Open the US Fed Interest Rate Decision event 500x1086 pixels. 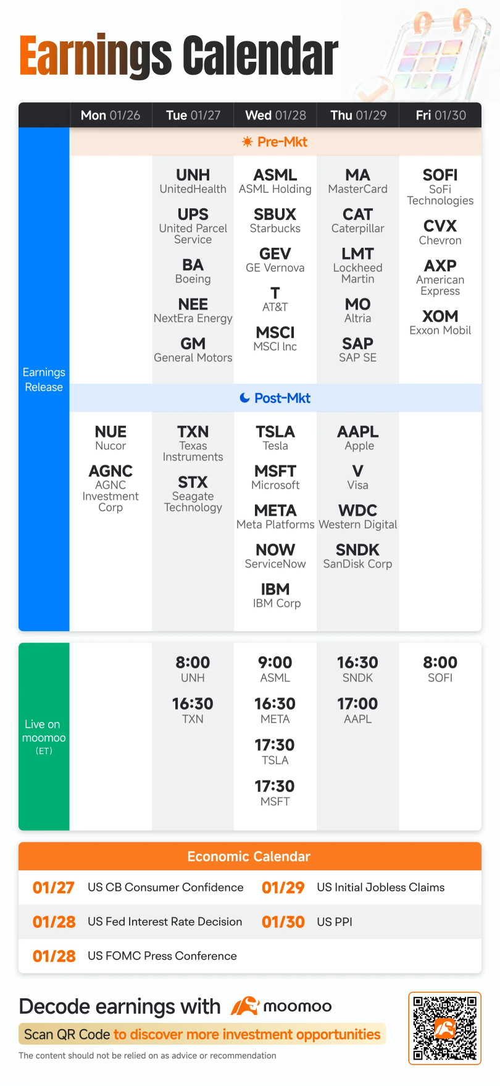165,922
